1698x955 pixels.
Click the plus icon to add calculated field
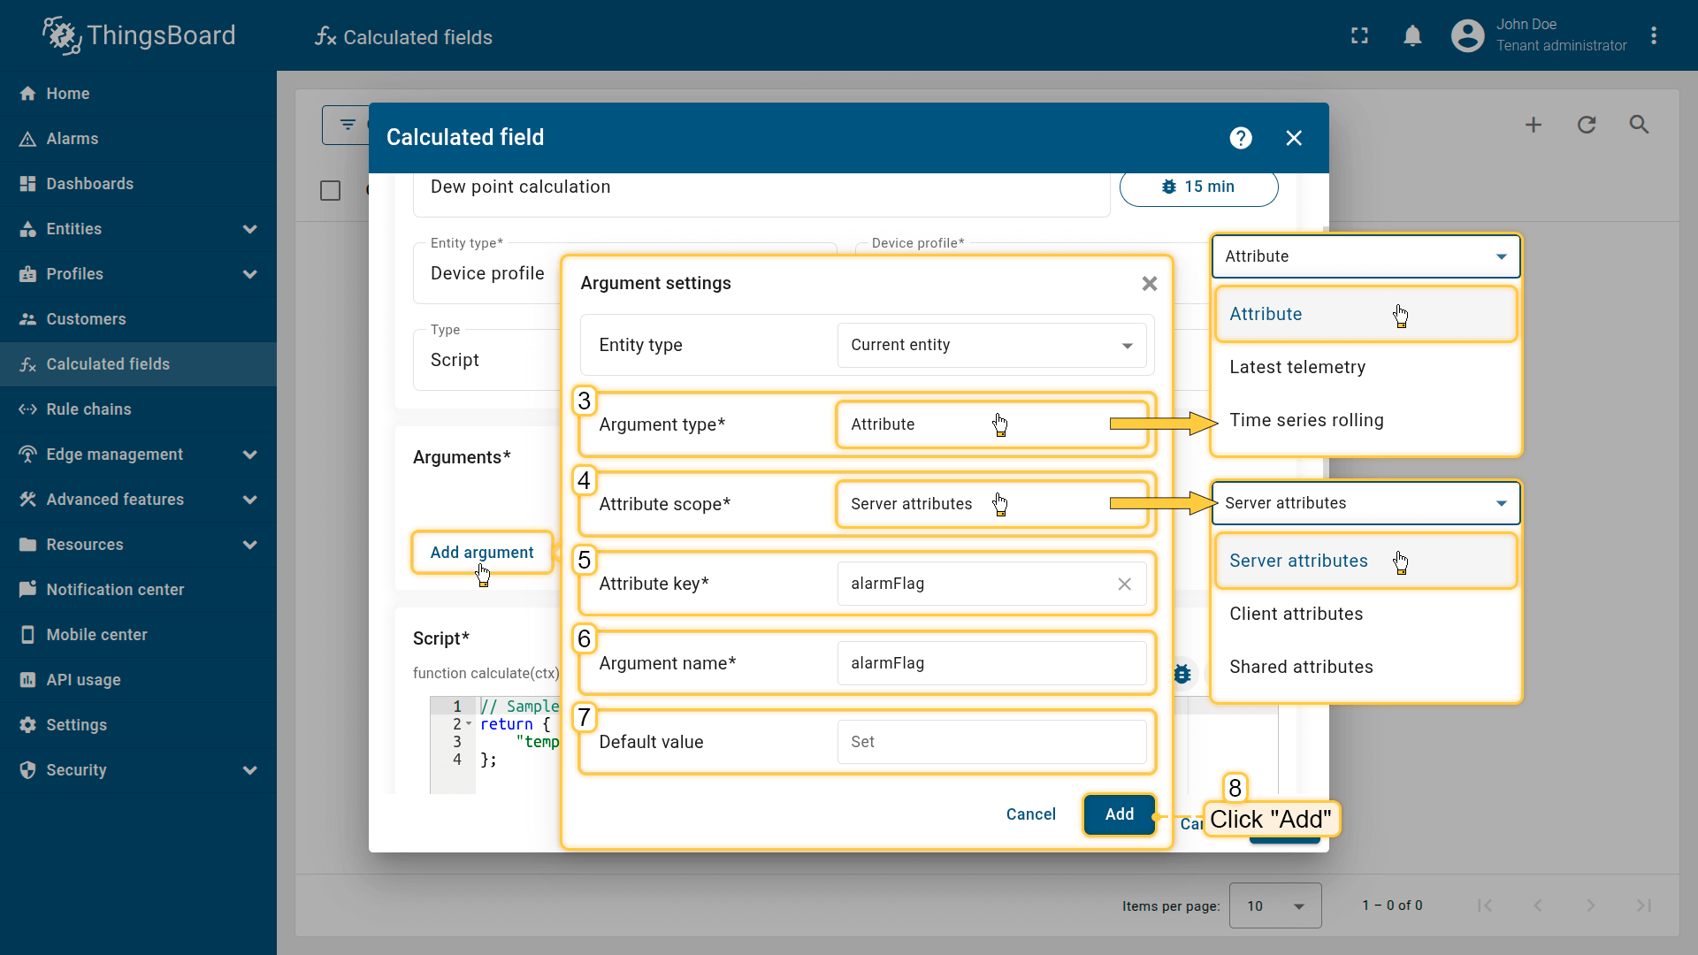point(1534,125)
